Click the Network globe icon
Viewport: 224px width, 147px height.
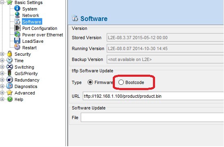click(17, 15)
